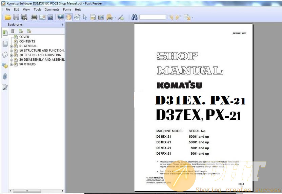
Task: Click the second bookmark options icon
Action: [29, 31]
